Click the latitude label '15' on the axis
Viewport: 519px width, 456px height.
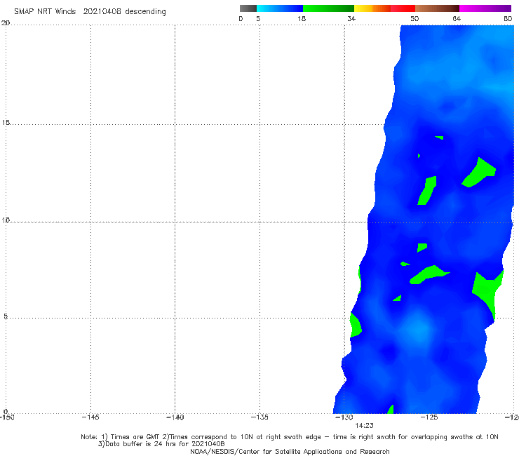tap(6, 123)
